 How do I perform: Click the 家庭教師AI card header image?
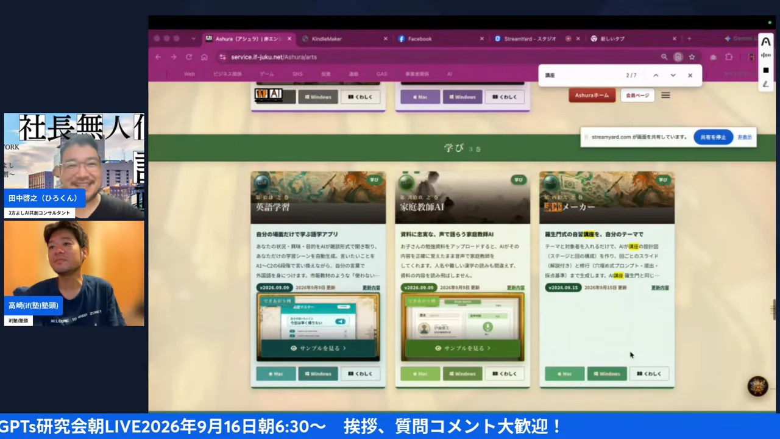463,198
